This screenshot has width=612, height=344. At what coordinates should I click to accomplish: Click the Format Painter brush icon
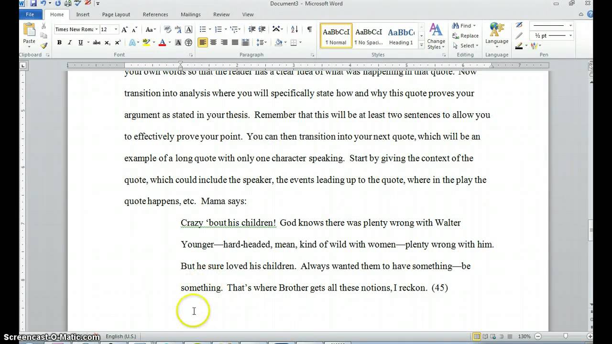coord(44,46)
